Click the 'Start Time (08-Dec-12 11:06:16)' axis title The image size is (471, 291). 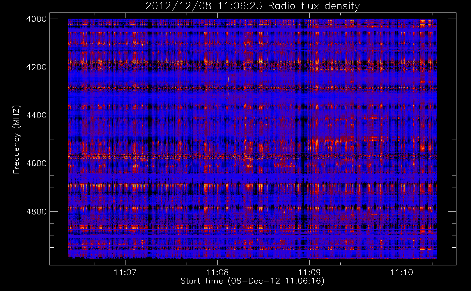point(252,281)
